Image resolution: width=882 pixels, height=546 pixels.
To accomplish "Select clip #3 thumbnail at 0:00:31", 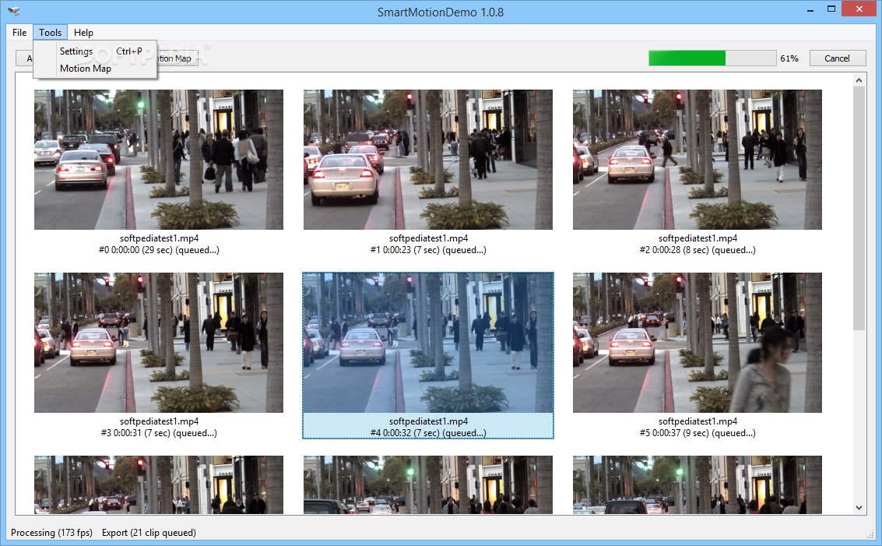I will tap(159, 343).
